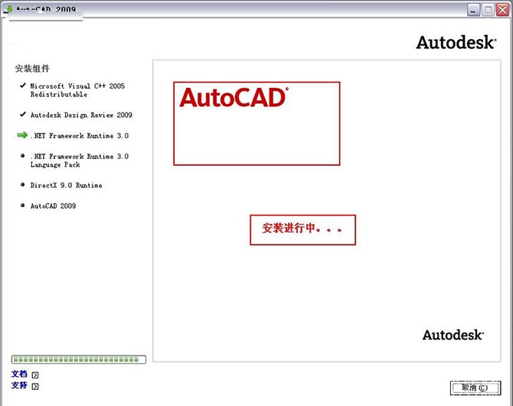
Task: Click bullet beside .NET Framework Language Pack
Action: pyautogui.click(x=22, y=156)
